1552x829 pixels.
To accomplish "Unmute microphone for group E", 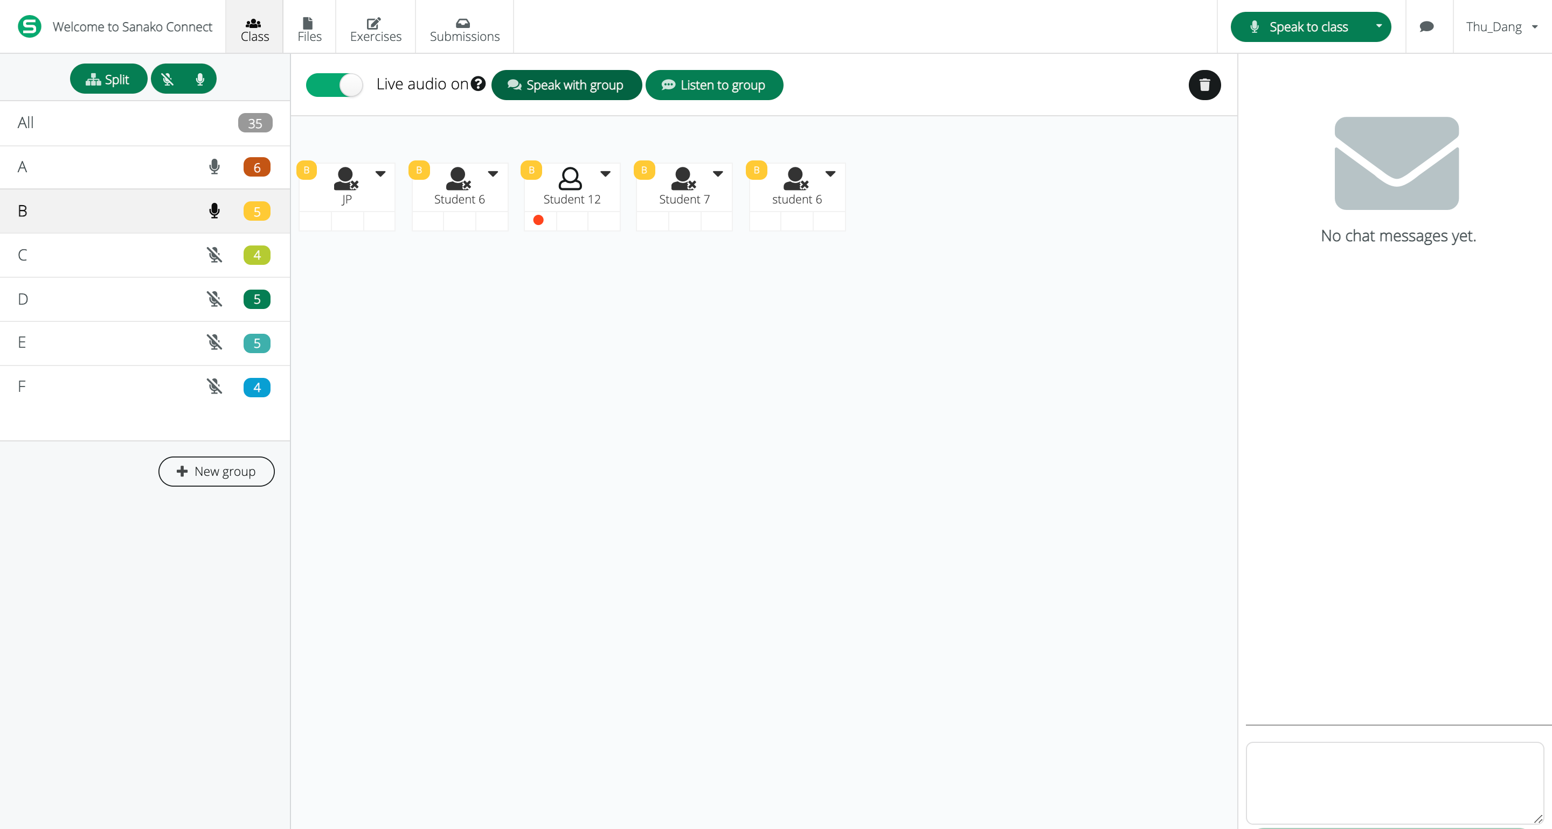I will (x=214, y=342).
